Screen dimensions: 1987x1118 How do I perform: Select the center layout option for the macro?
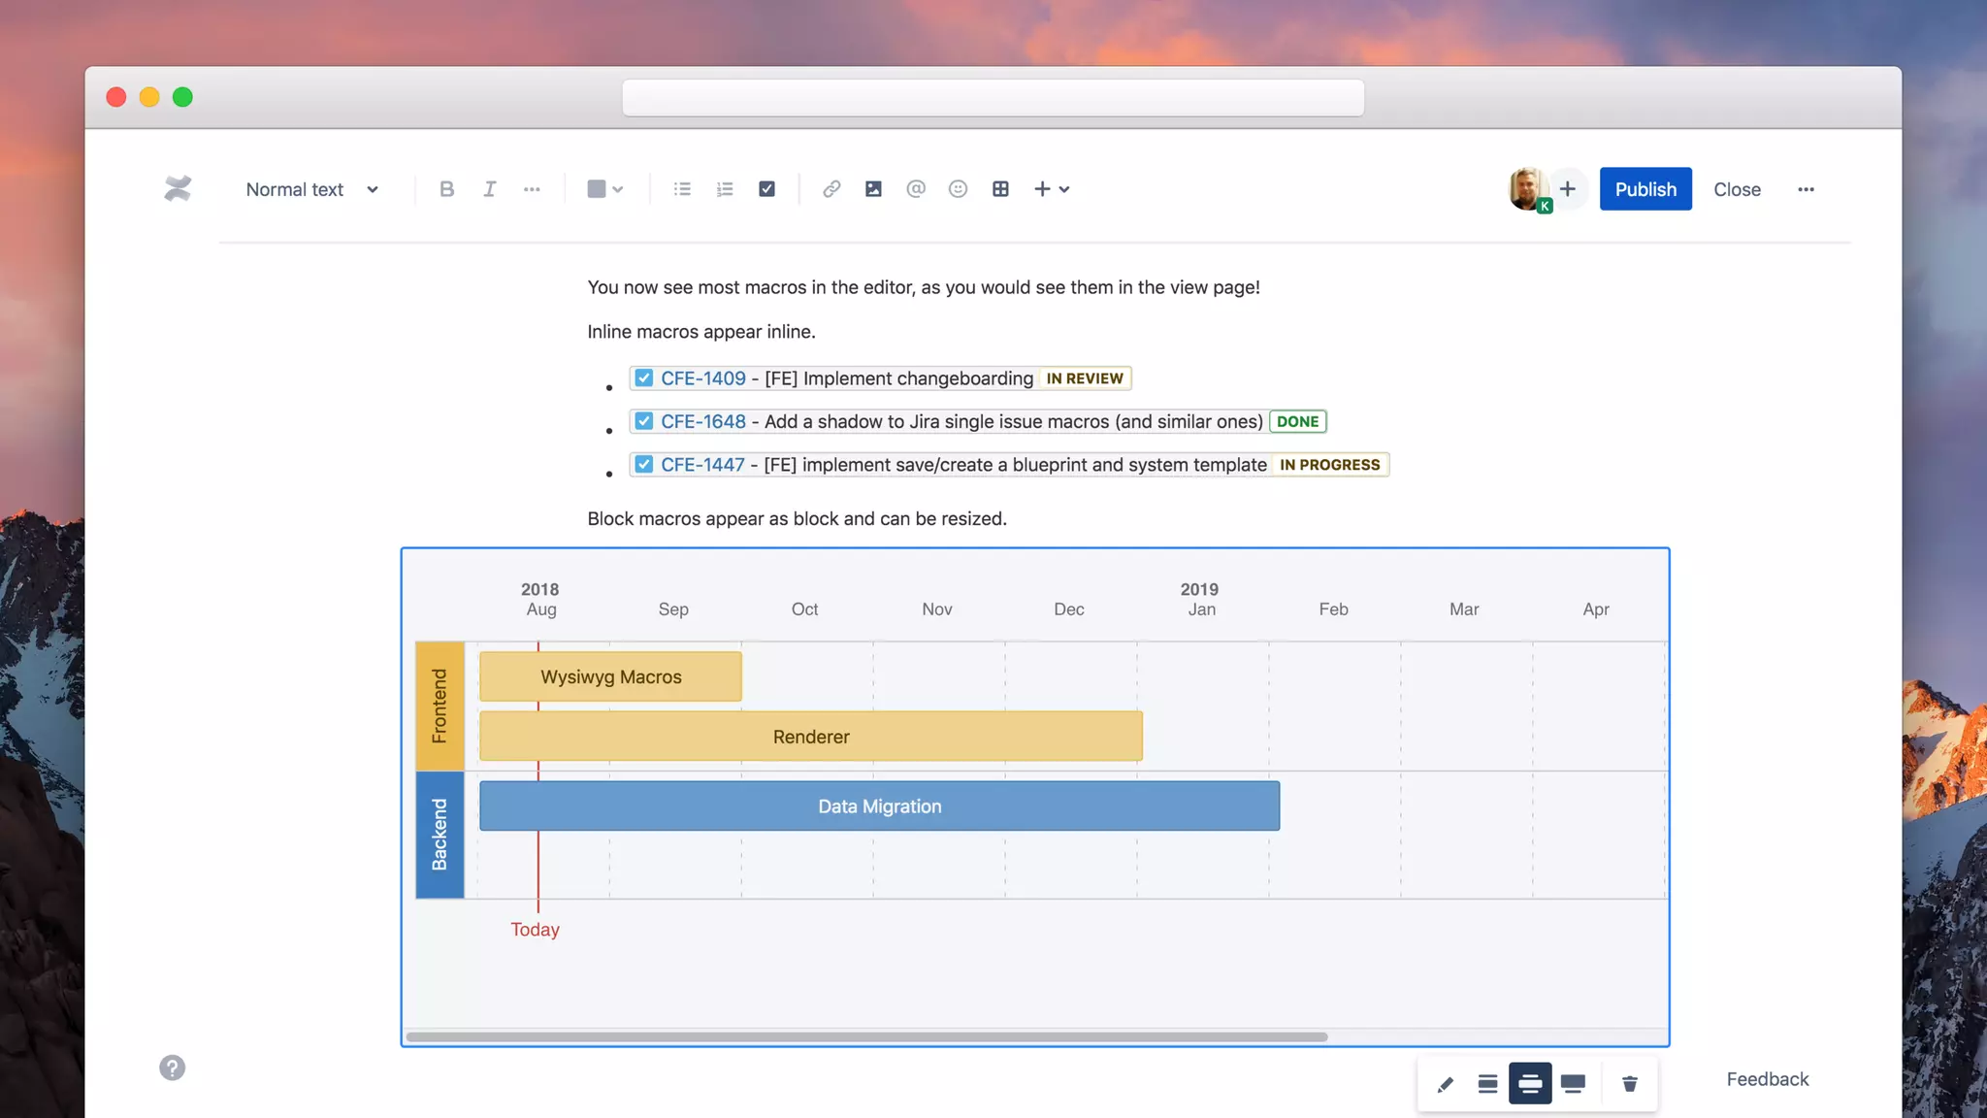(x=1487, y=1084)
